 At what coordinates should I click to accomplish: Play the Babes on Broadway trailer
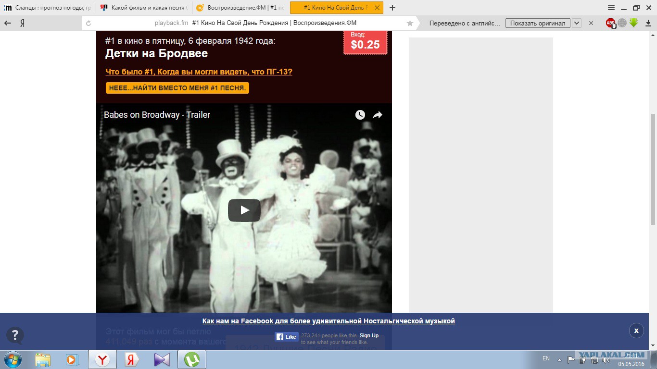tap(244, 210)
